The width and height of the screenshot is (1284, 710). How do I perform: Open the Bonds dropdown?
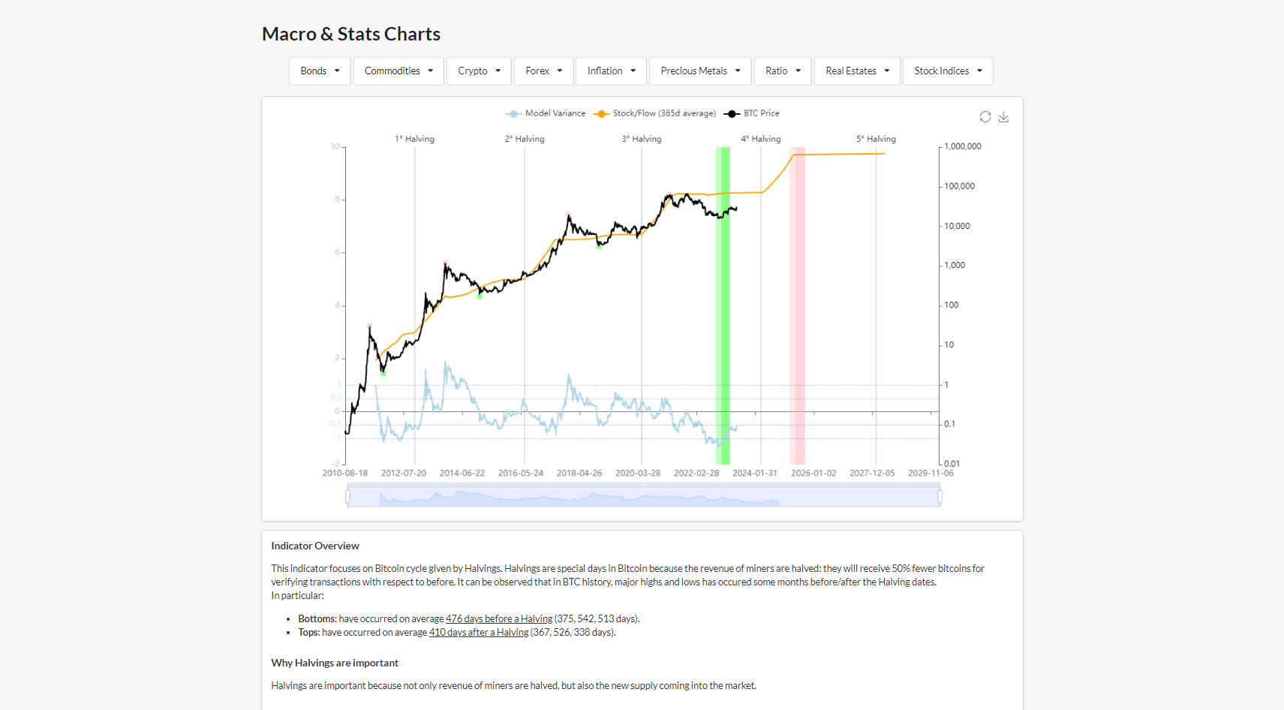pos(319,71)
